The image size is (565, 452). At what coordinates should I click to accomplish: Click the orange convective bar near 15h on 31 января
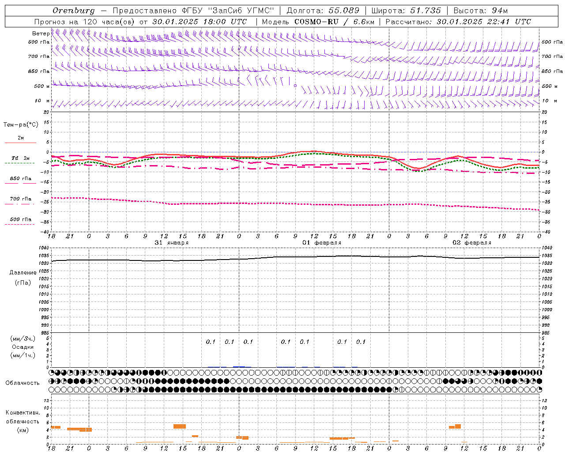coord(180,426)
